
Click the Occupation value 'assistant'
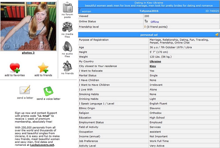point(155,132)
